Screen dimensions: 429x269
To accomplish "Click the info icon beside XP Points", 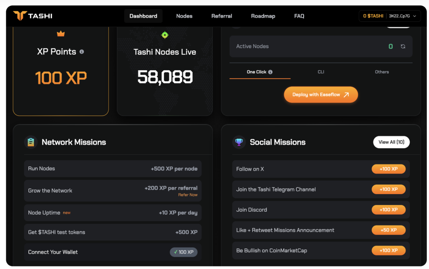I will (82, 51).
